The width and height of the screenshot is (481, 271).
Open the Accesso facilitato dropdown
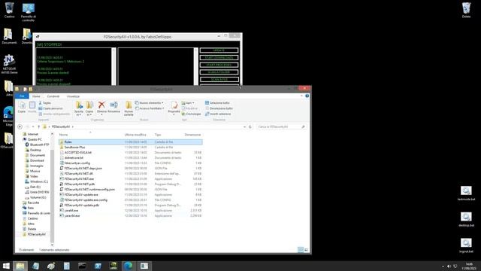(150, 108)
